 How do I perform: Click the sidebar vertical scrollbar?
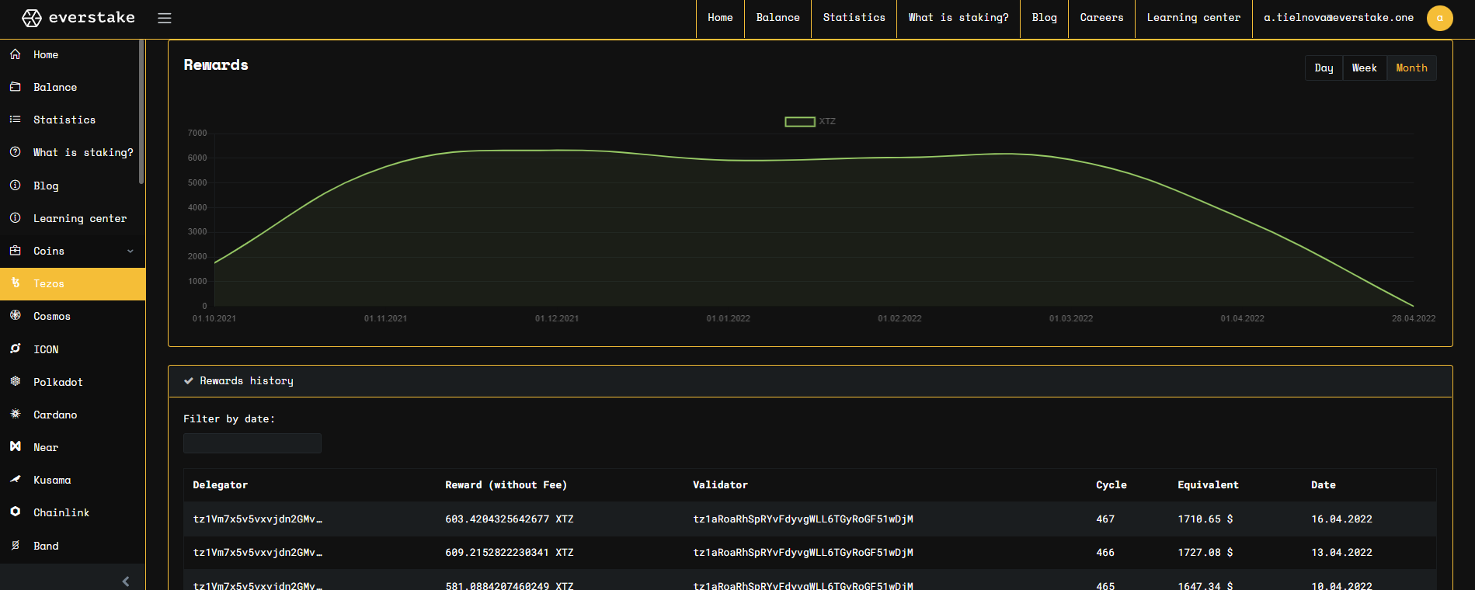[x=141, y=113]
